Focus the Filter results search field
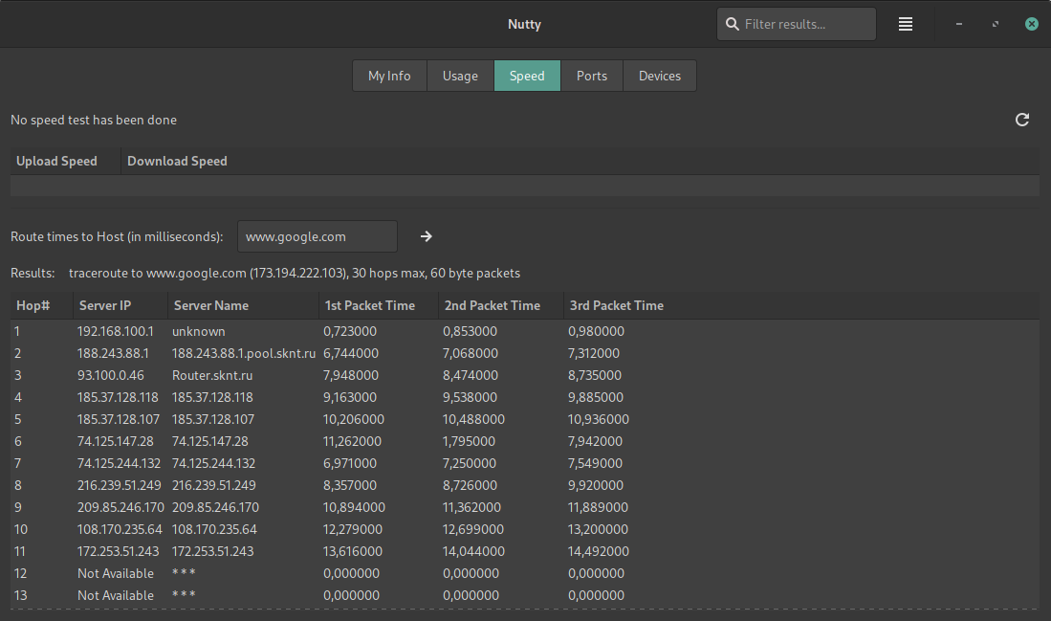Viewport: 1051px width, 621px height. [803, 24]
